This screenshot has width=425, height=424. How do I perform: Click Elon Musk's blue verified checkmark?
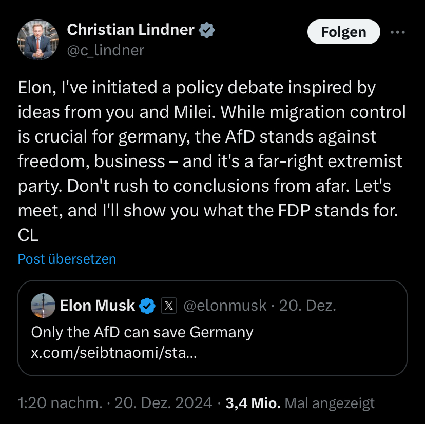tap(148, 306)
